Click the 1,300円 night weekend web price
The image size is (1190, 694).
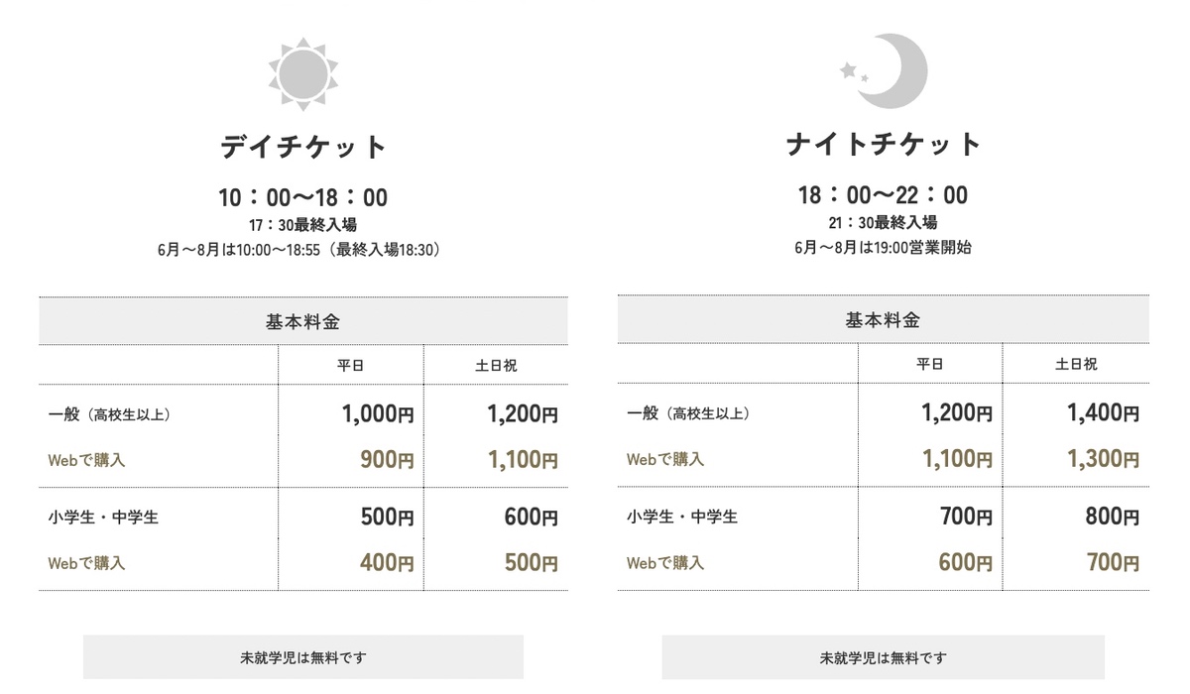[1103, 459]
